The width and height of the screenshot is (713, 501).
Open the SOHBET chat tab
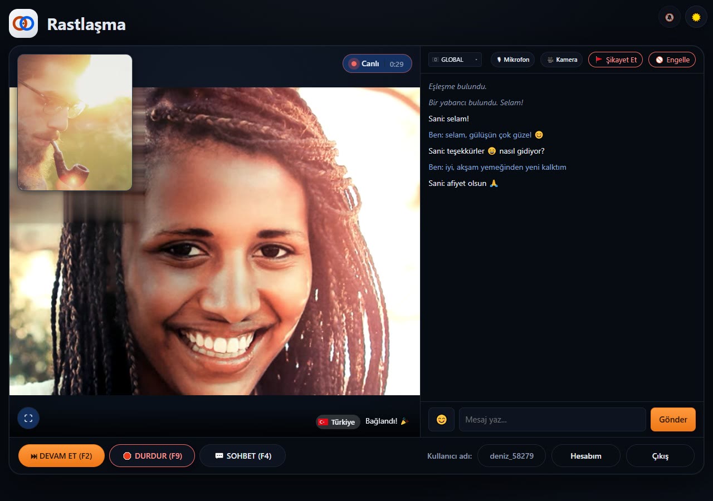(243, 456)
